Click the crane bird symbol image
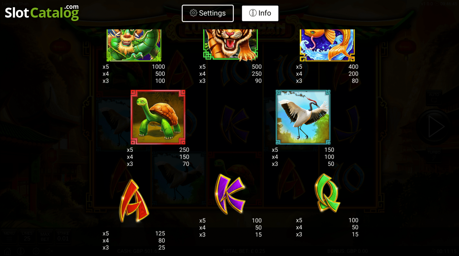The height and width of the screenshot is (256, 459). pos(303,117)
